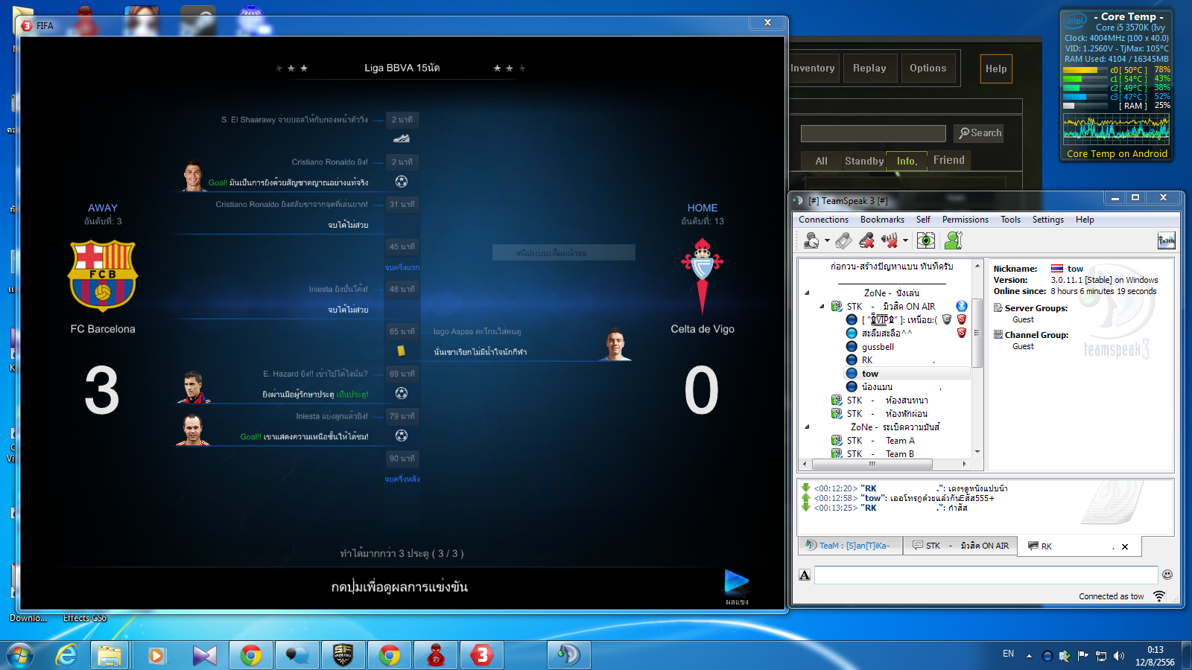
Task: Click the background window search input field
Action: pyautogui.click(x=873, y=133)
